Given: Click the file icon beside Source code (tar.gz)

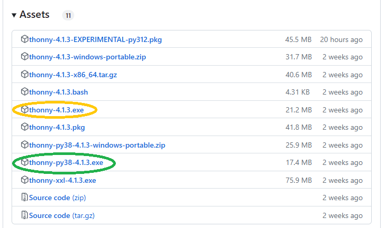Looking at the screenshot, I should (25, 215).
